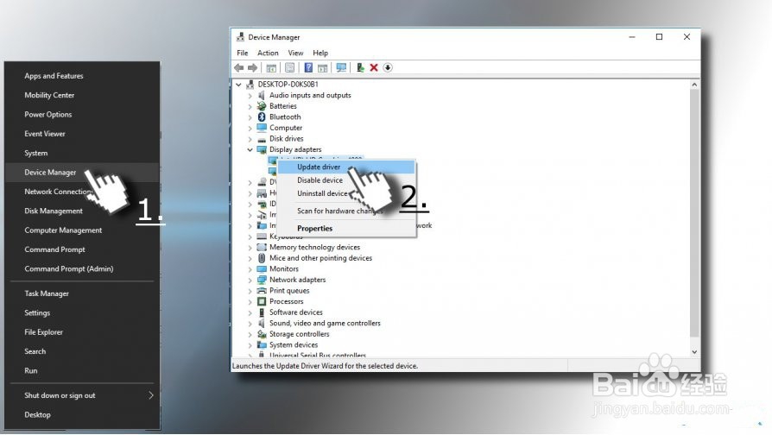Click Device Manager scrollbar up arrow
The height and width of the screenshot is (435, 772).
[x=694, y=85]
